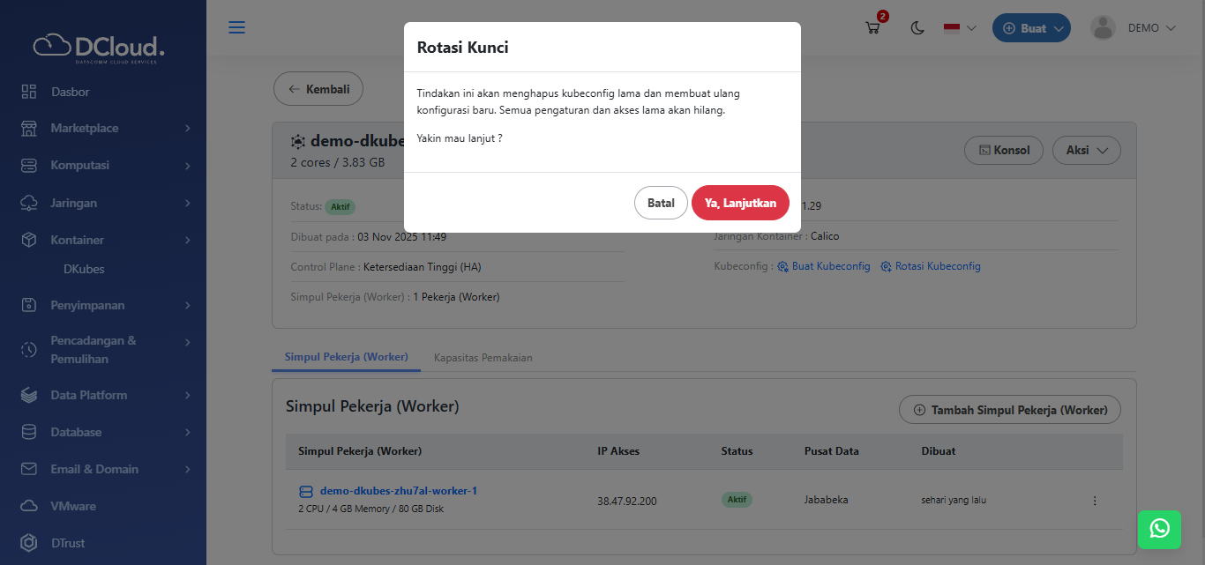Click the VMware cloud icon

tap(29, 506)
